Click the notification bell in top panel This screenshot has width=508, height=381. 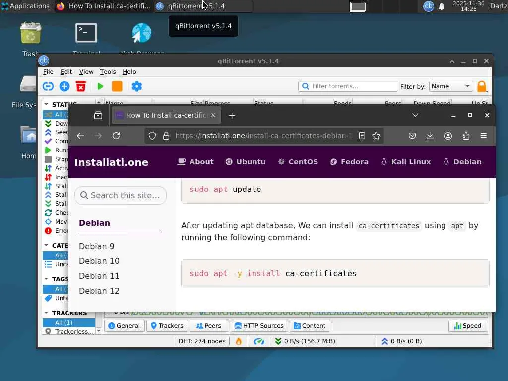click(x=441, y=6)
